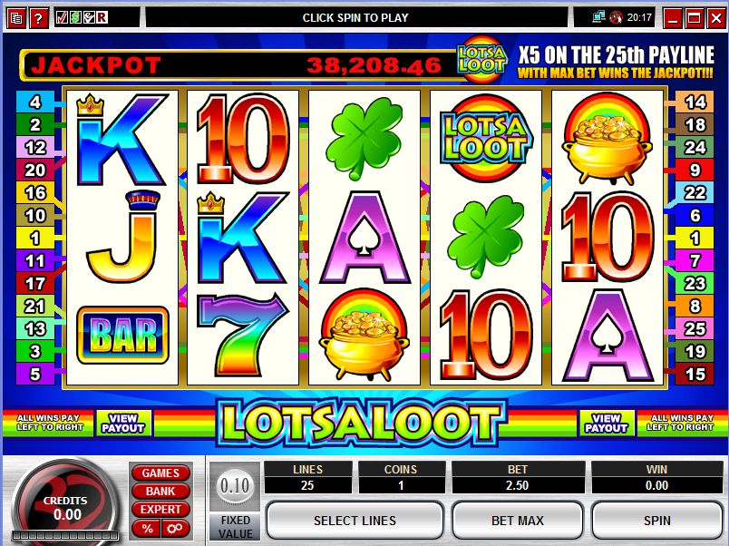Click the Bet Max button

coord(518,521)
